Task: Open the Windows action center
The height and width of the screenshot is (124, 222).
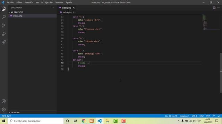Action: click(x=217, y=121)
